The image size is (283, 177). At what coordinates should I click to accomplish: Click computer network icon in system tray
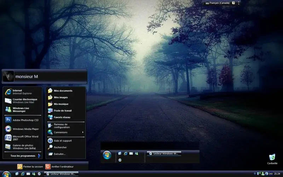pyautogui.click(x=259, y=174)
